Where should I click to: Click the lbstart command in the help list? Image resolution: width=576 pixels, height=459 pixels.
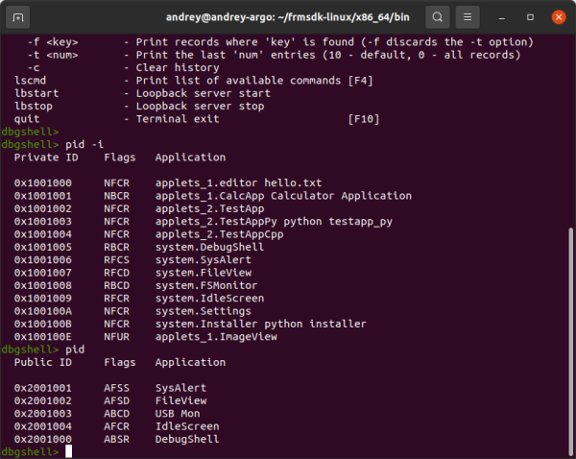(x=36, y=93)
